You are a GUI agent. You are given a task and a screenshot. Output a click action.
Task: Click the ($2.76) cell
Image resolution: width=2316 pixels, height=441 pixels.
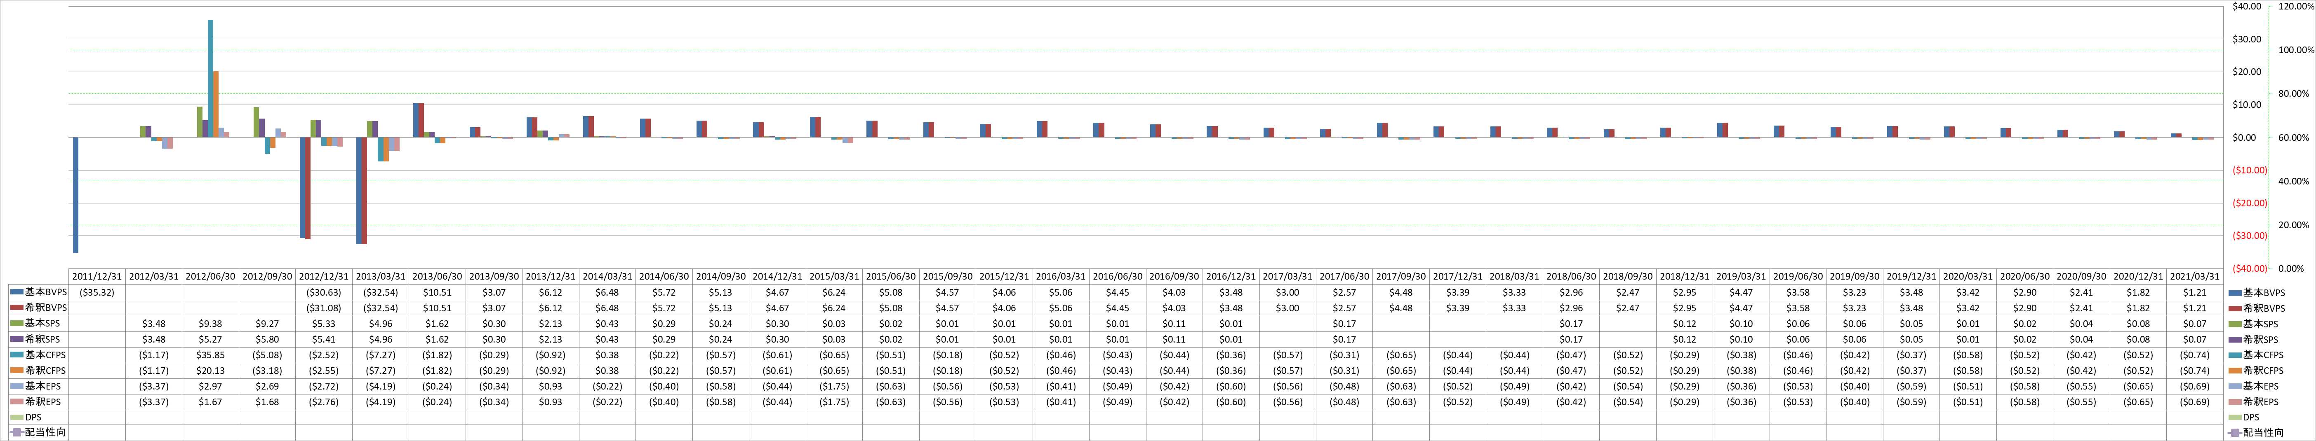tap(324, 402)
